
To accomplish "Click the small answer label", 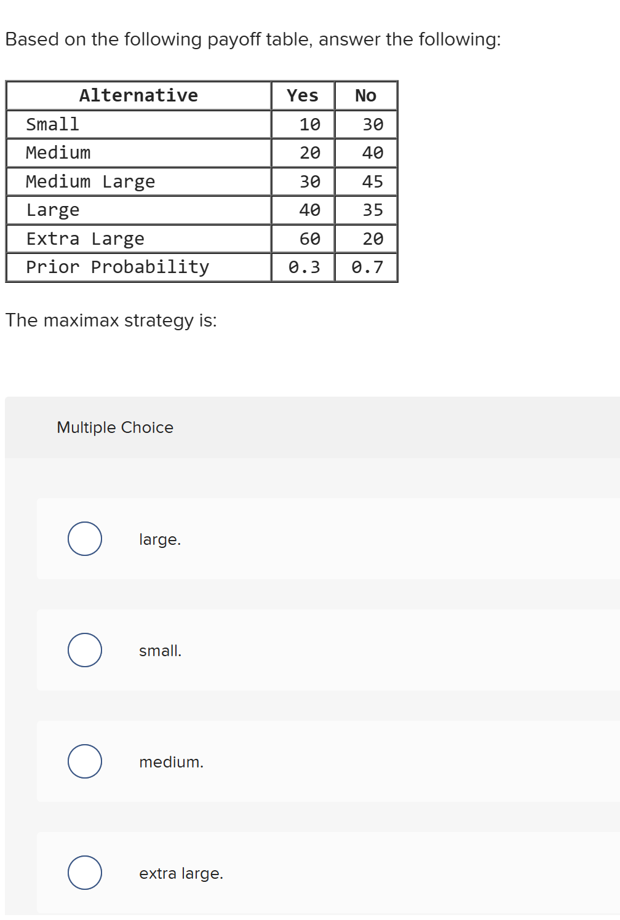I will point(160,651).
